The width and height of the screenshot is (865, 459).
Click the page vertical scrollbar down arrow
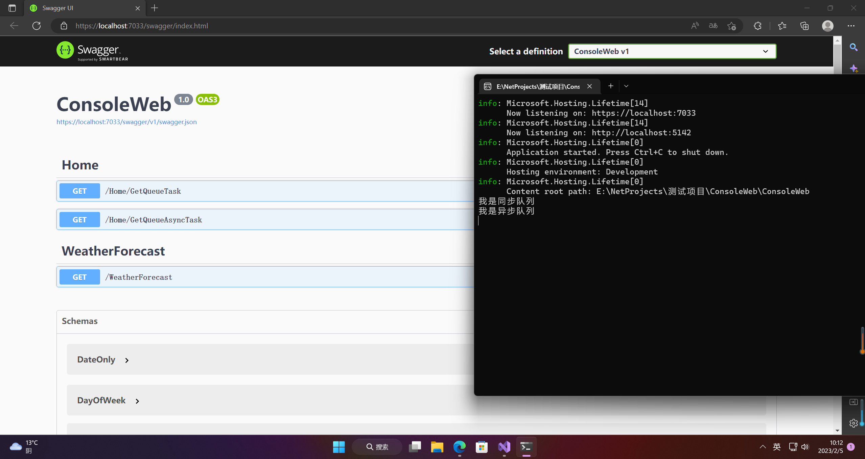837,430
